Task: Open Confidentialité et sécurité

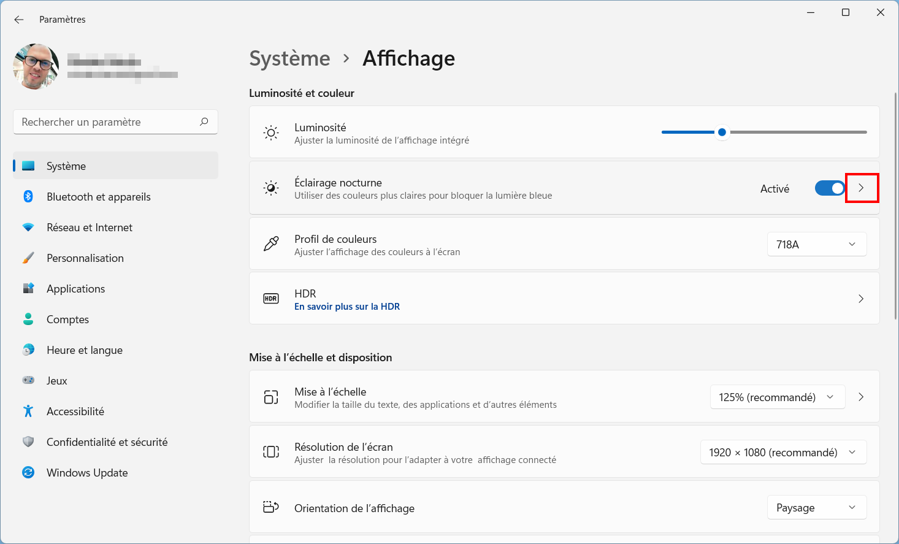Action: click(115, 442)
